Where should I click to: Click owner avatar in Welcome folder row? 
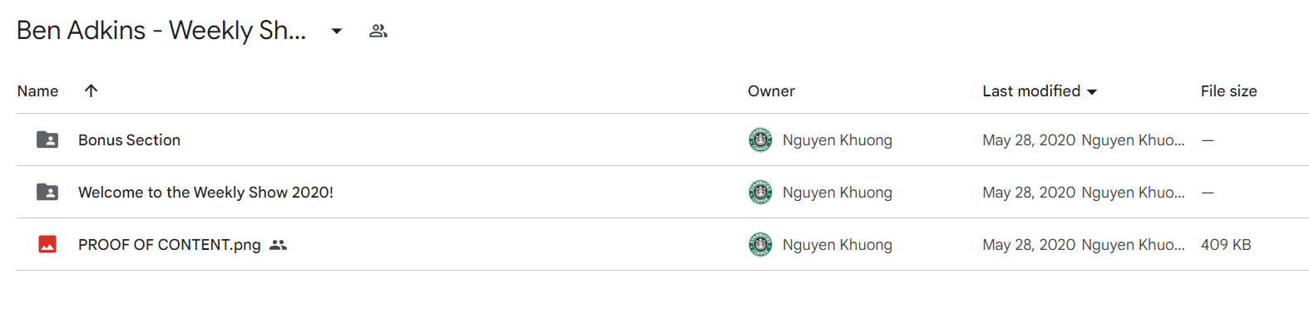coord(760,192)
